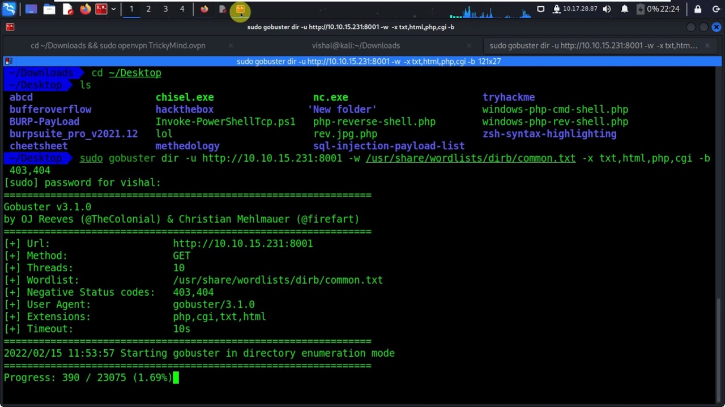Focus the text editor window in taskbar
725x407 pixels.
point(223,9)
